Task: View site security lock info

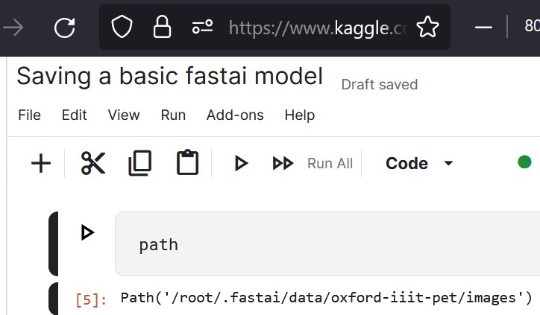Action: coord(162,27)
